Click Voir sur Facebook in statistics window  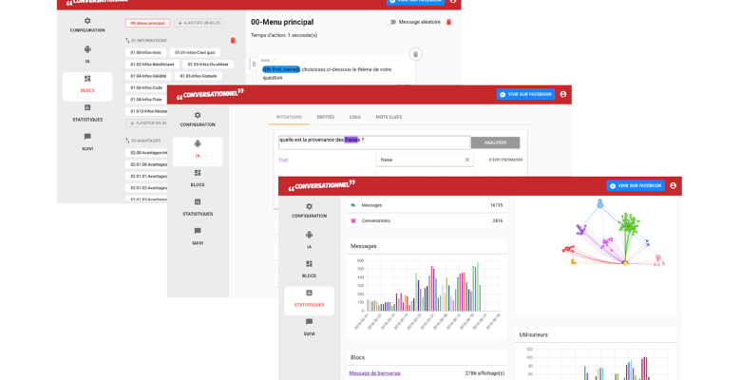point(636,186)
